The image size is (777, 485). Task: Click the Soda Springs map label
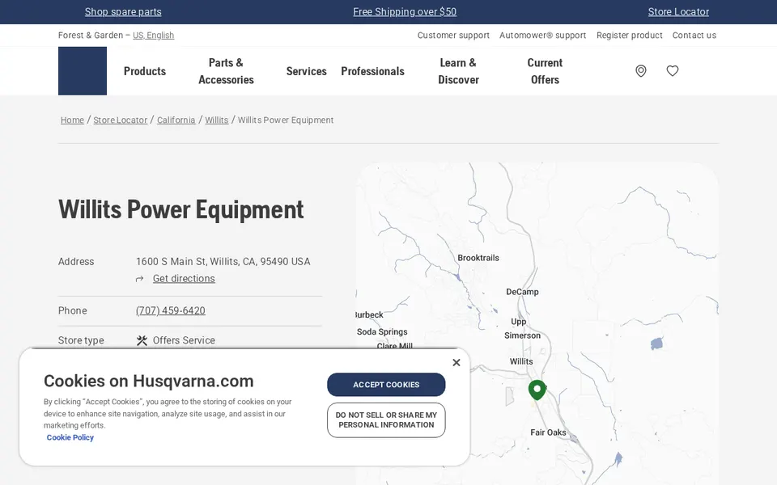[x=382, y=332]
